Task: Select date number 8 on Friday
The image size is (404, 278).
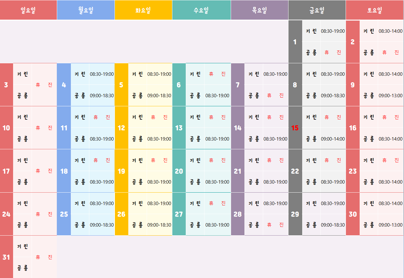Action: [295, 85]
